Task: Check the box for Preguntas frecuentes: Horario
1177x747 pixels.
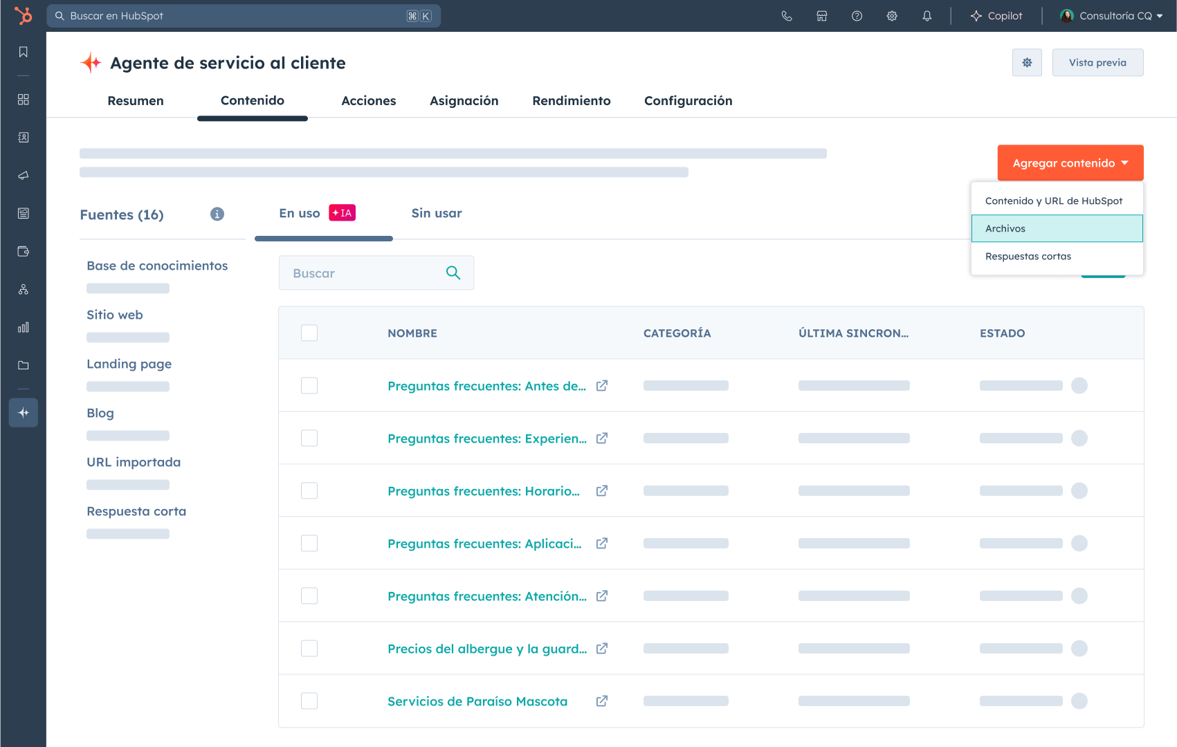Action: 309,490
